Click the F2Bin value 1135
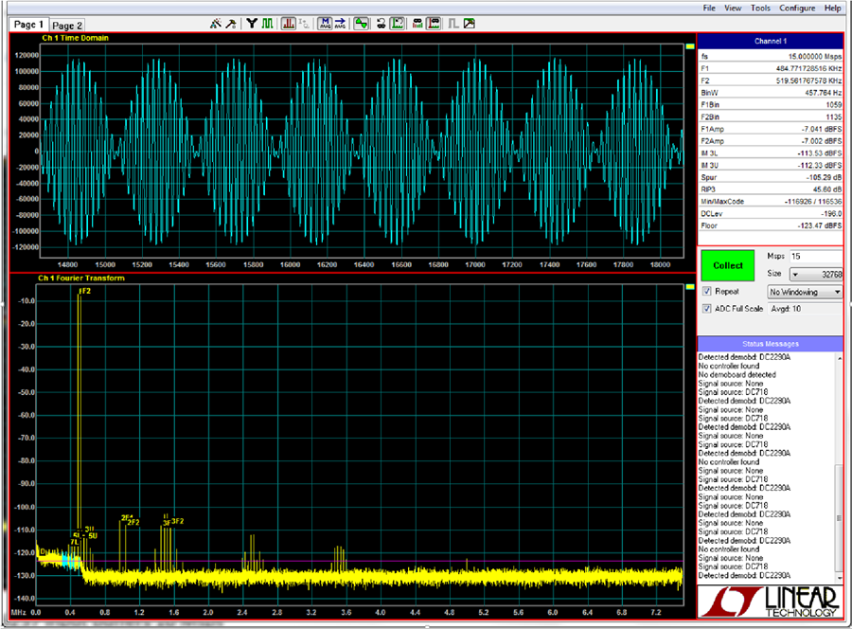The image size is (852, 629). (x=833, y=117)
